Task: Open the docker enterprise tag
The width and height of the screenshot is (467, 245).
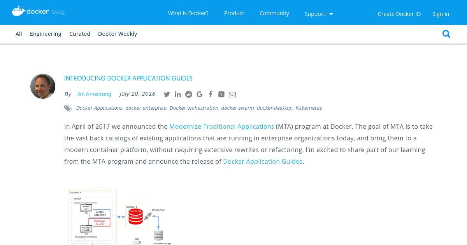Action: [x=146, y=108]
